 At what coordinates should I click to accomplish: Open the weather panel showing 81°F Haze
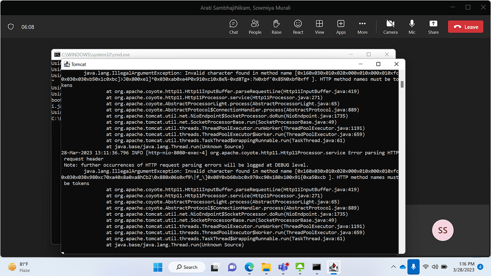point(18,267)
